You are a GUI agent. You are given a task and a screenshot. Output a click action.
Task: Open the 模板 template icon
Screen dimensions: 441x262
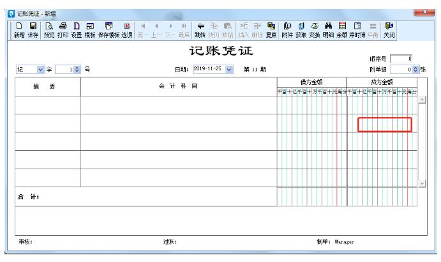(x=90, y=30)
